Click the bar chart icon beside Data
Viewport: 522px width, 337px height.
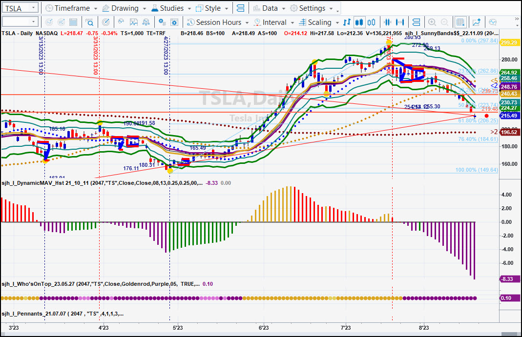tap(256, 8)
